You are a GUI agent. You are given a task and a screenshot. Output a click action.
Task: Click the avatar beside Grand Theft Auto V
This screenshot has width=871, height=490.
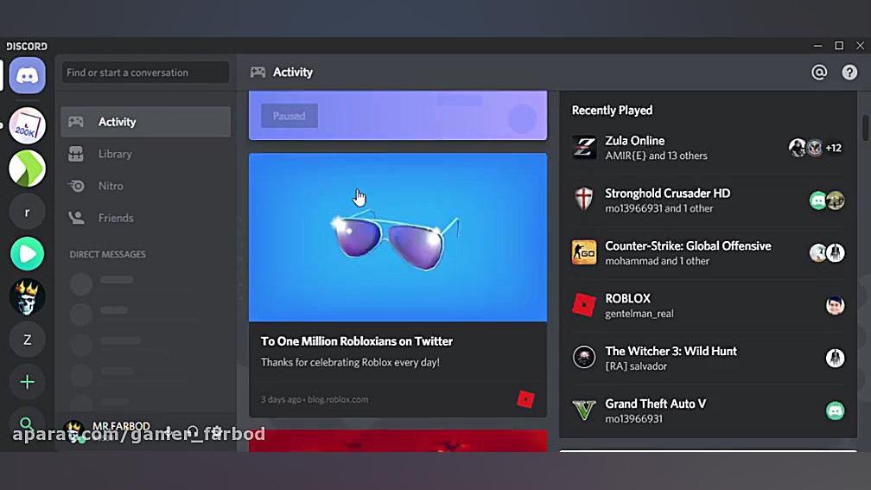(835, 410)
